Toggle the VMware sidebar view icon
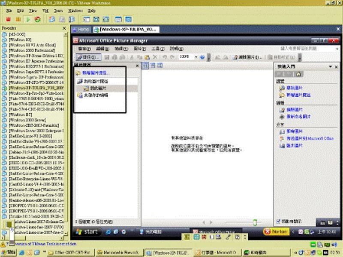 [x=87, y=19]
